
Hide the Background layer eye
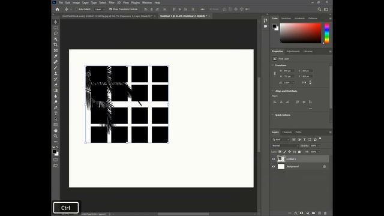coord(274,167)
